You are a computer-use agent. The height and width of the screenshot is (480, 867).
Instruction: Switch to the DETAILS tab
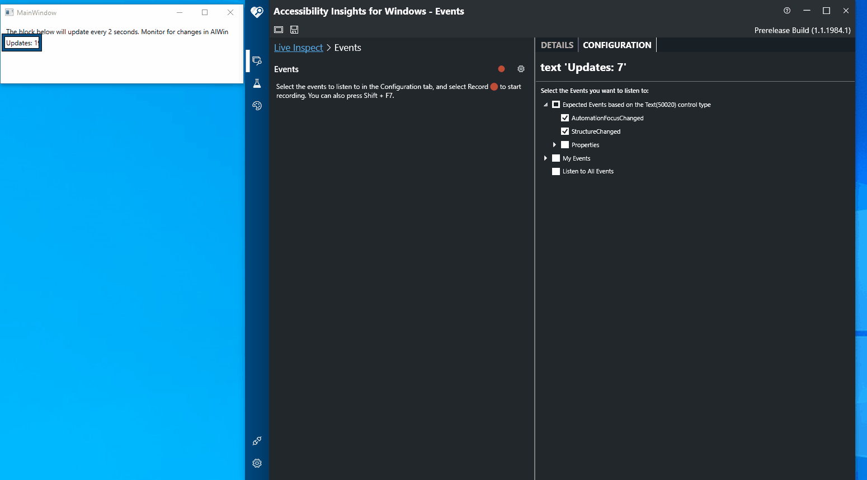557,45
